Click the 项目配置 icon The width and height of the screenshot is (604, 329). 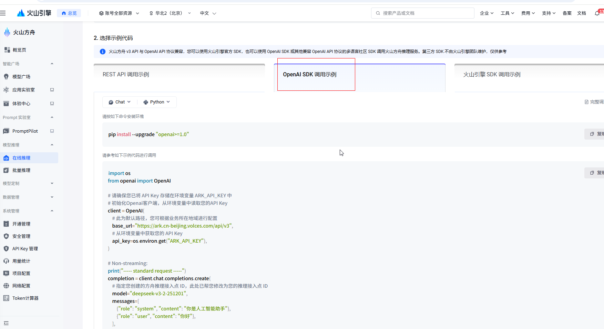click(6, 273)
